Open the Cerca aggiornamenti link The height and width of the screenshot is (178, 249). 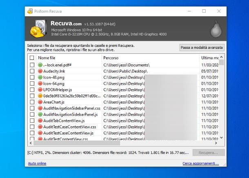pyautogui.click(x=200, y=163)
